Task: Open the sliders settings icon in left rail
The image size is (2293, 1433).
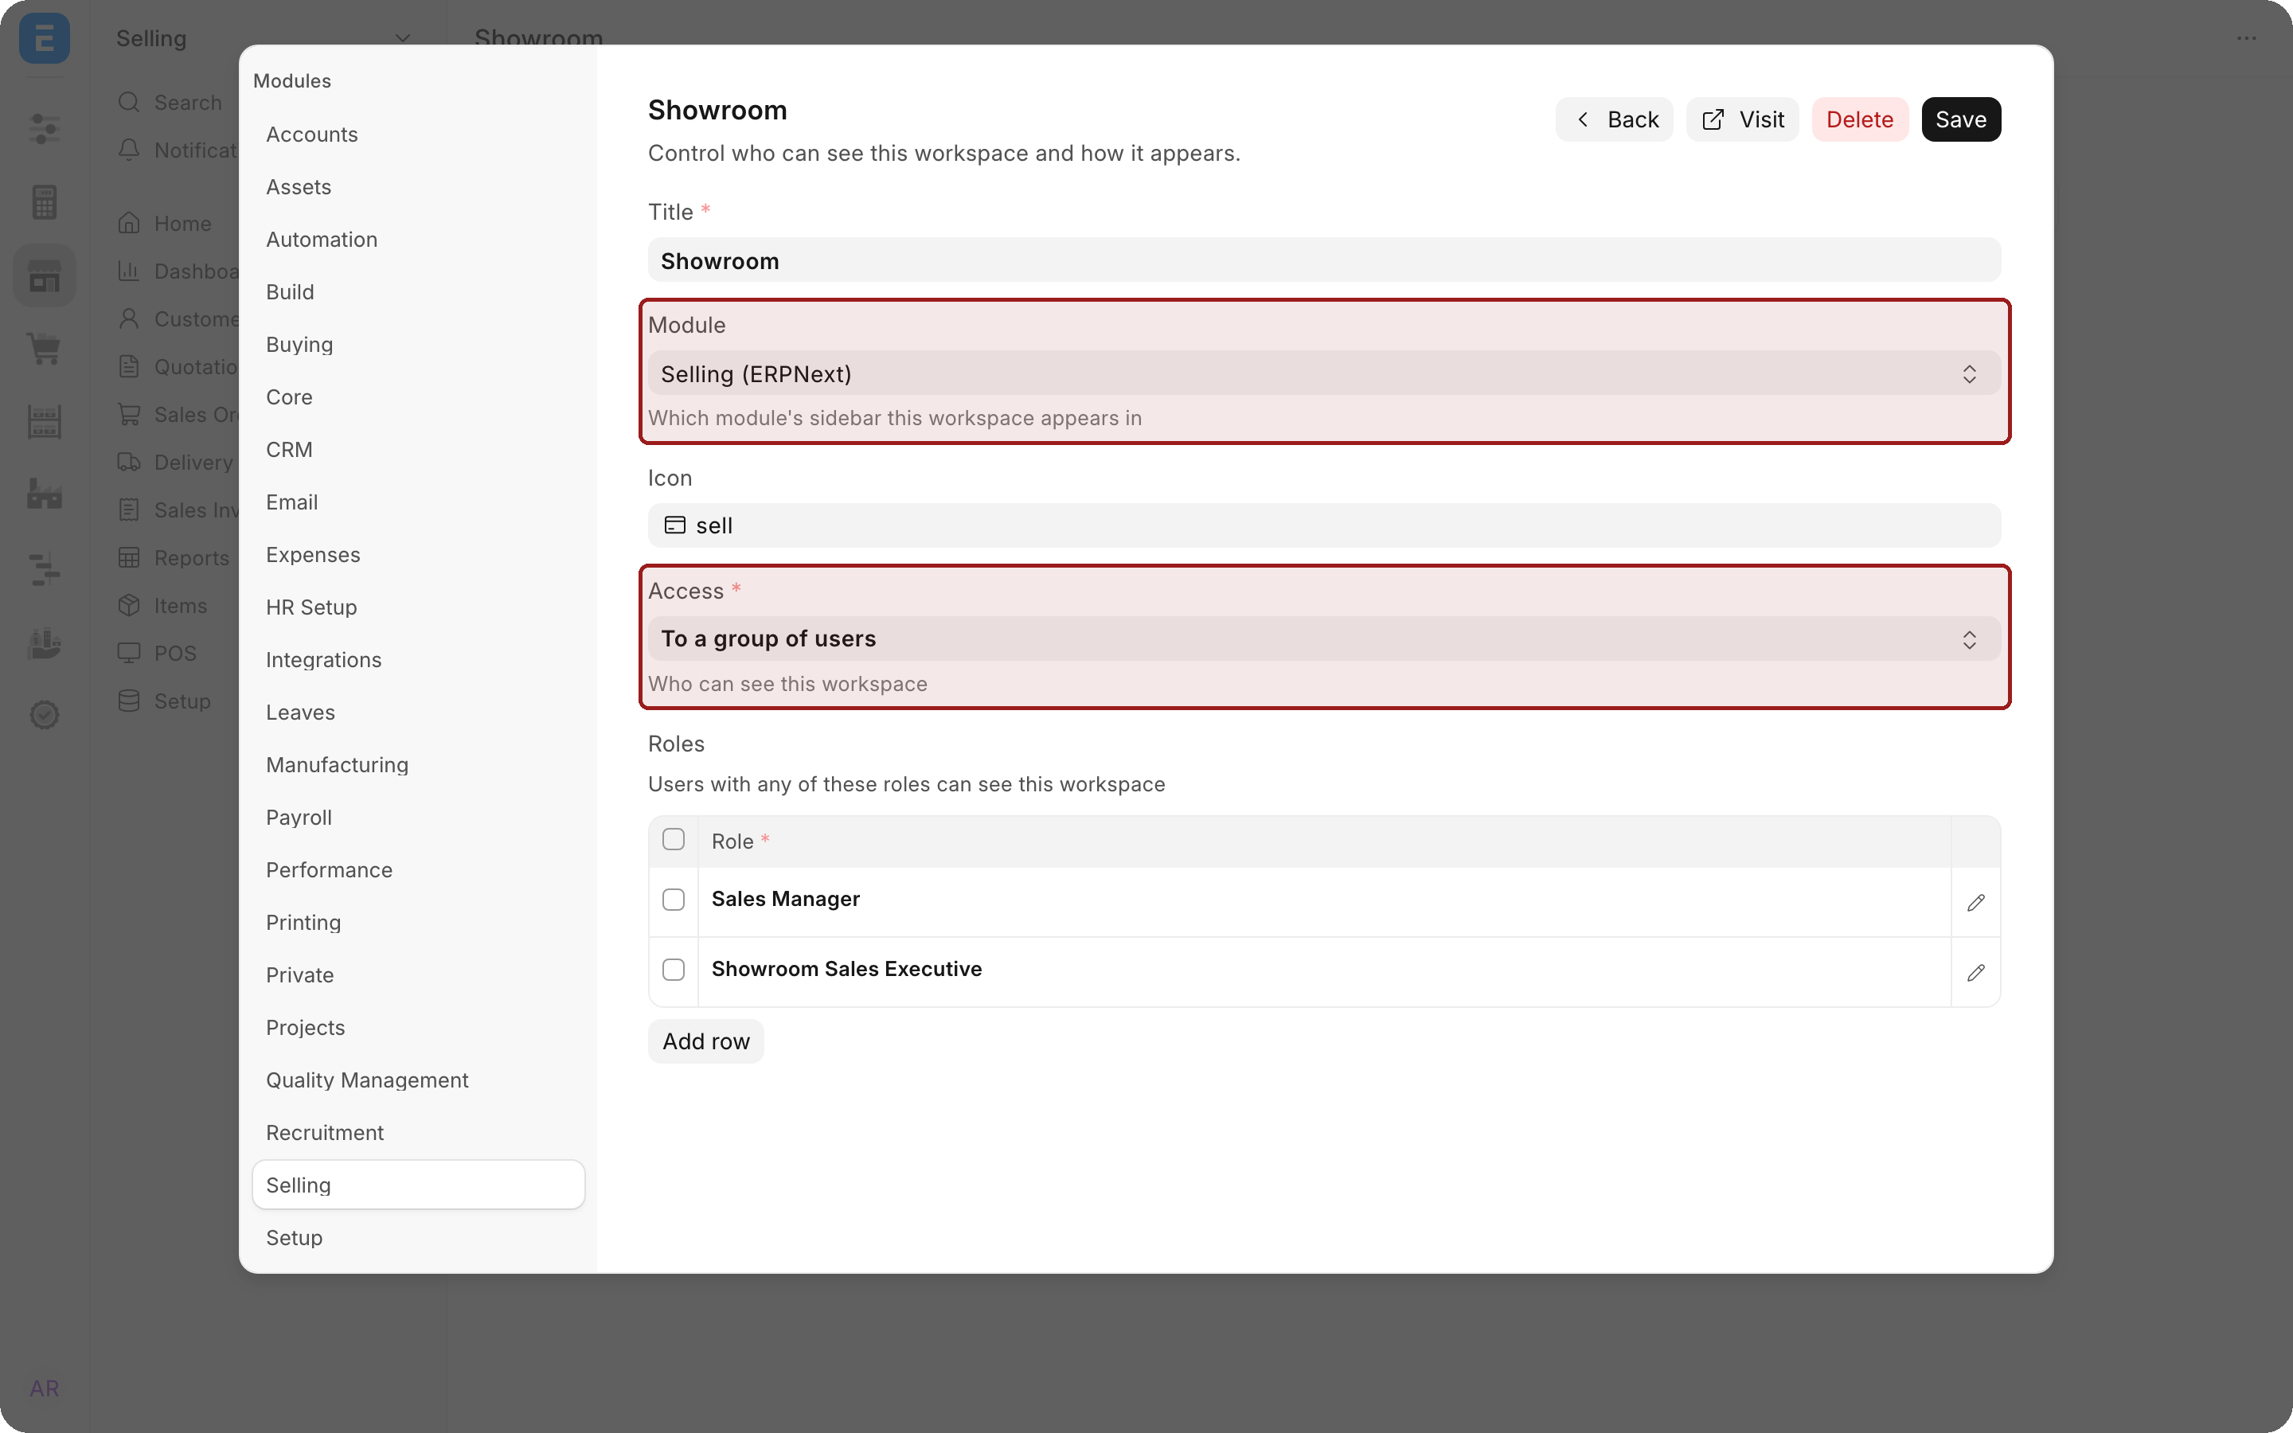Action: (45, 128)
